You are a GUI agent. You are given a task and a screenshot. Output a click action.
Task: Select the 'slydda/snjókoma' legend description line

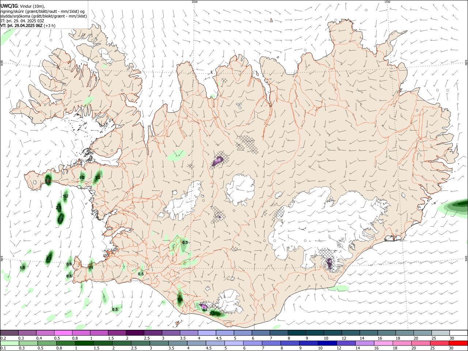tap(44, 16)
